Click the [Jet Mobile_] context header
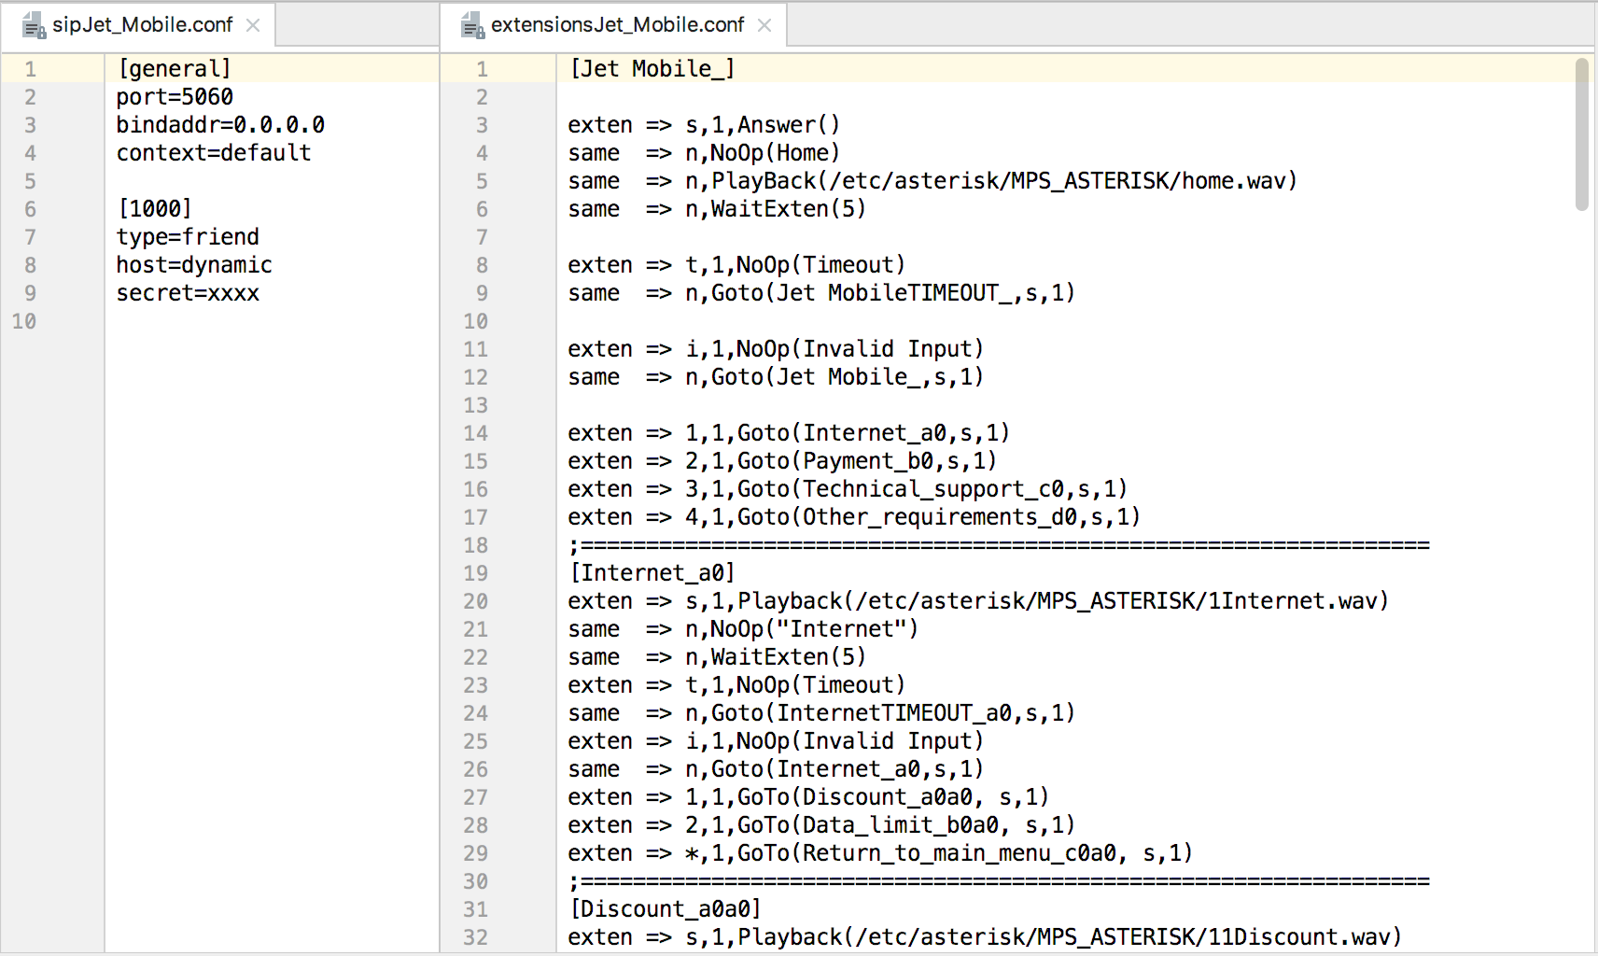The image size is (1598, 956). [x=652, y=69]
